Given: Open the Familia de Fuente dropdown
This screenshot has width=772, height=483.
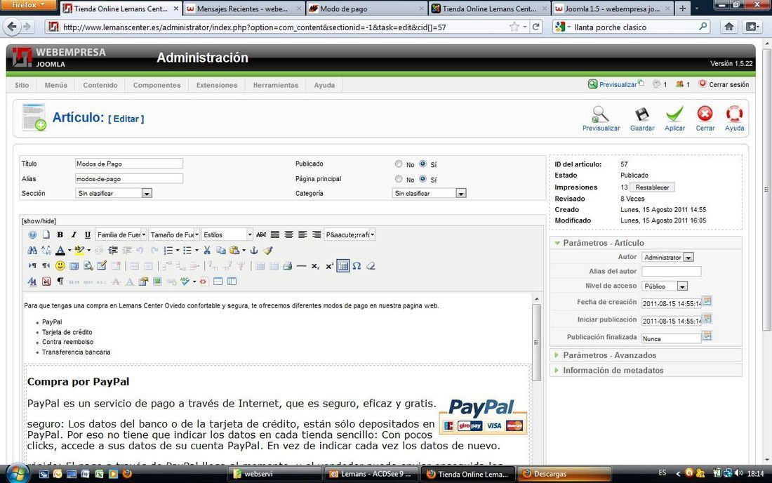Looking at the screenshot, I should [x=121, y=235].
